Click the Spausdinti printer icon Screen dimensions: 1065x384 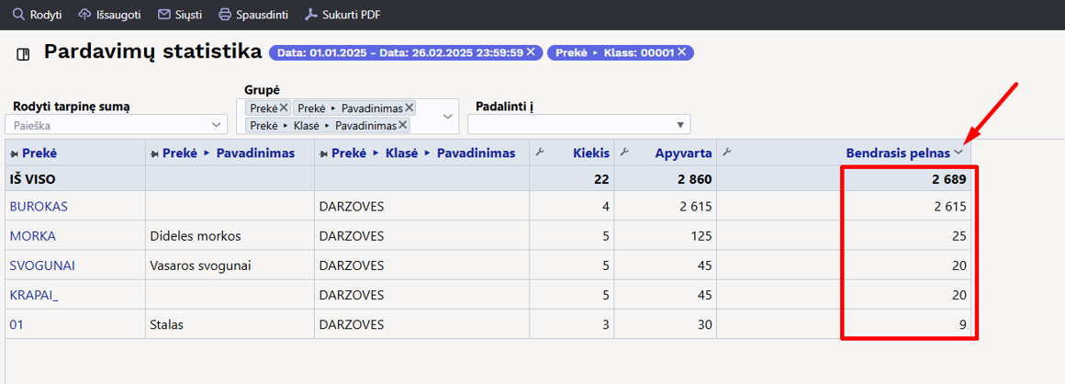[x=225, y=15]
